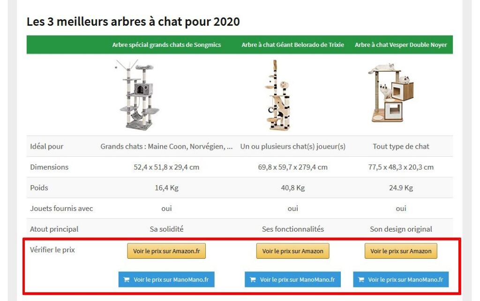480x301 pixels.
Task: Open the Amazon price button for Trixie Belorado
Action: coord(292,251)
